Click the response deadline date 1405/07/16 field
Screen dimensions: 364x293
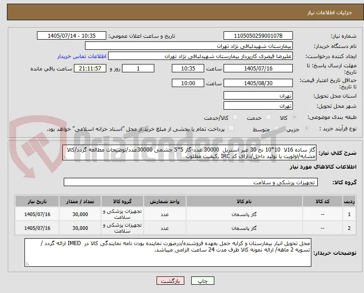click(x=258, y=69)
